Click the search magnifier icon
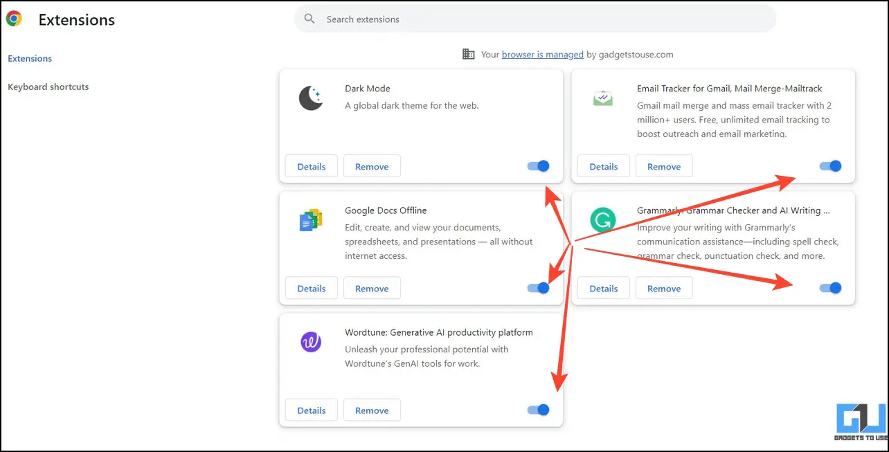The image size is (889, 452). (309, 19)
